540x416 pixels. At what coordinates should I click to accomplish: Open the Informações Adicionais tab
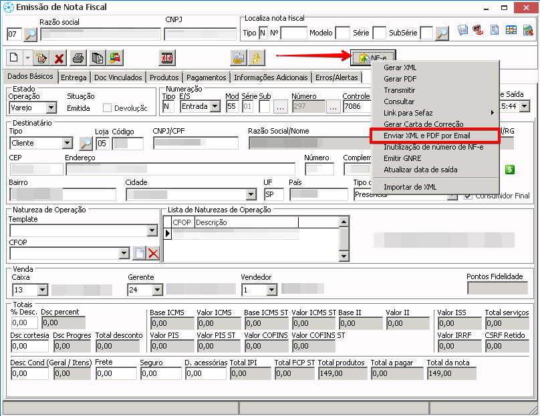[x=271, y=77]
